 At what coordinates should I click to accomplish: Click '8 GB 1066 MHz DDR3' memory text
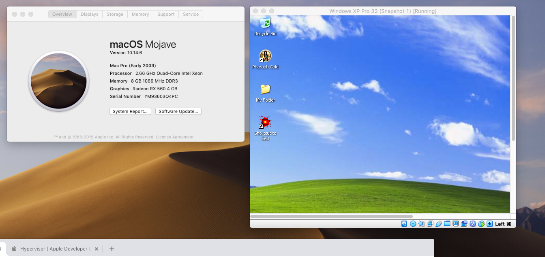click(154, 81)
